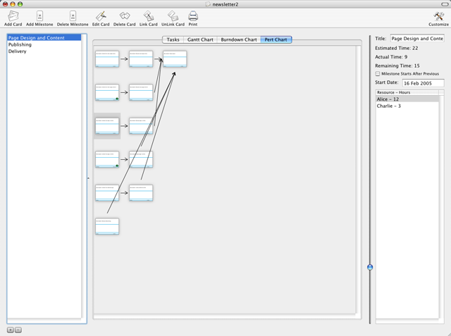Select the Link Card tool
The height and width of the screenshot is (336, 451).
pyautogui.click(x=148, y=15)
